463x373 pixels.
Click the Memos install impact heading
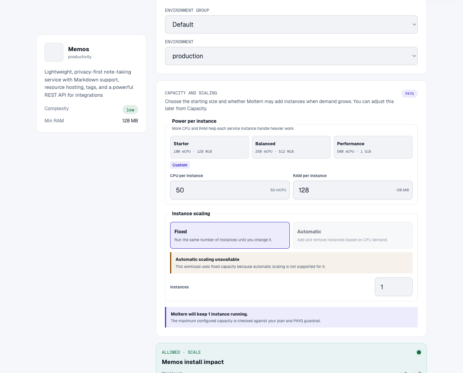pyautogui.click(x=193, y=362)
